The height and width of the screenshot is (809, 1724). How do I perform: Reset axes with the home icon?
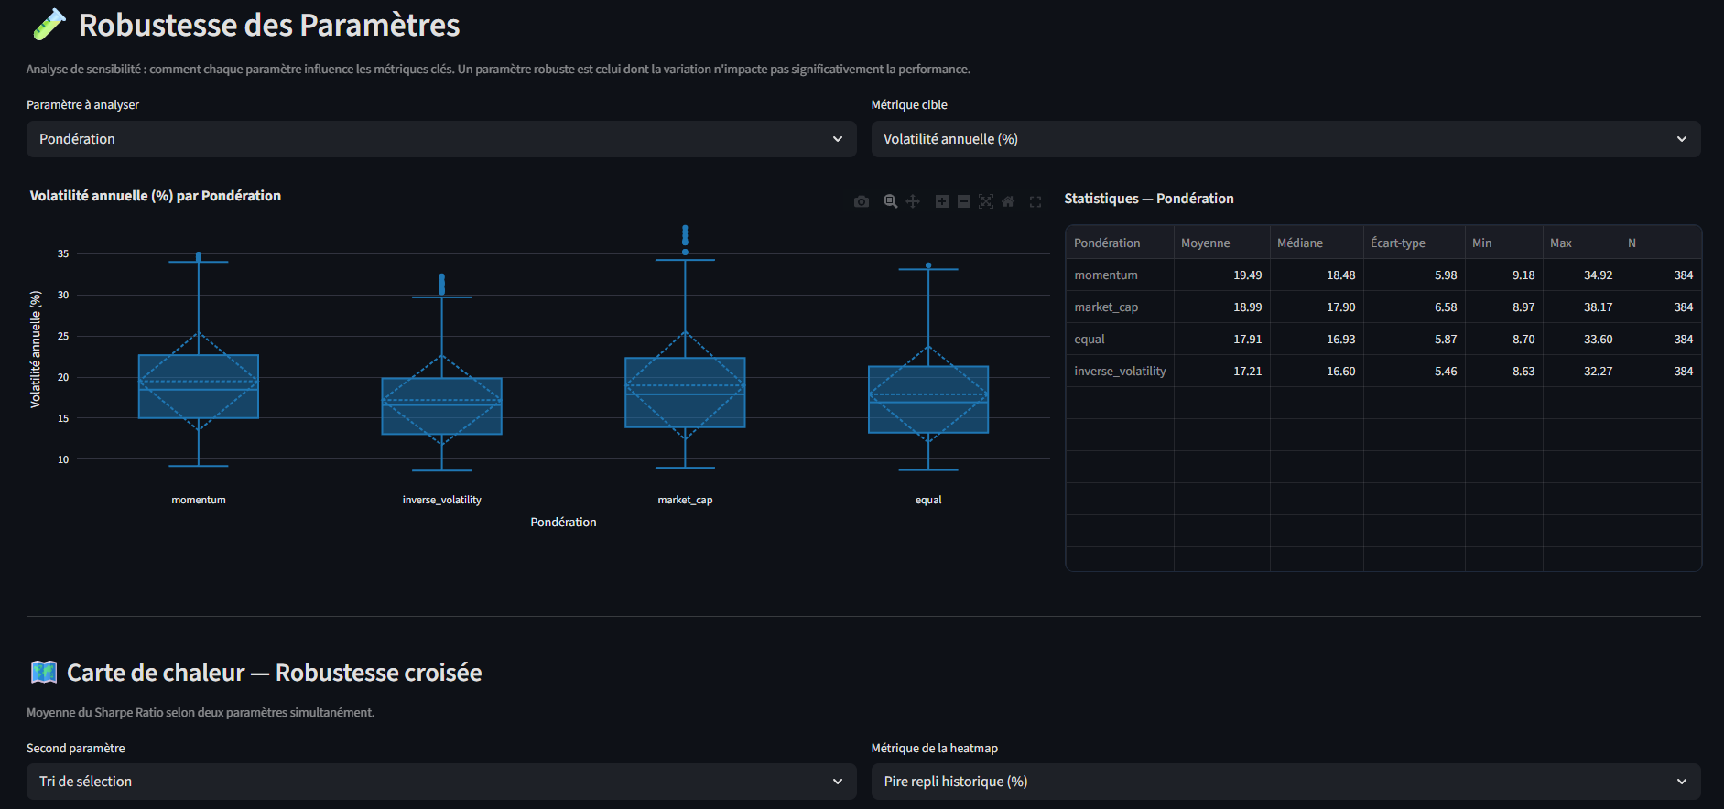coord(1008,201)
